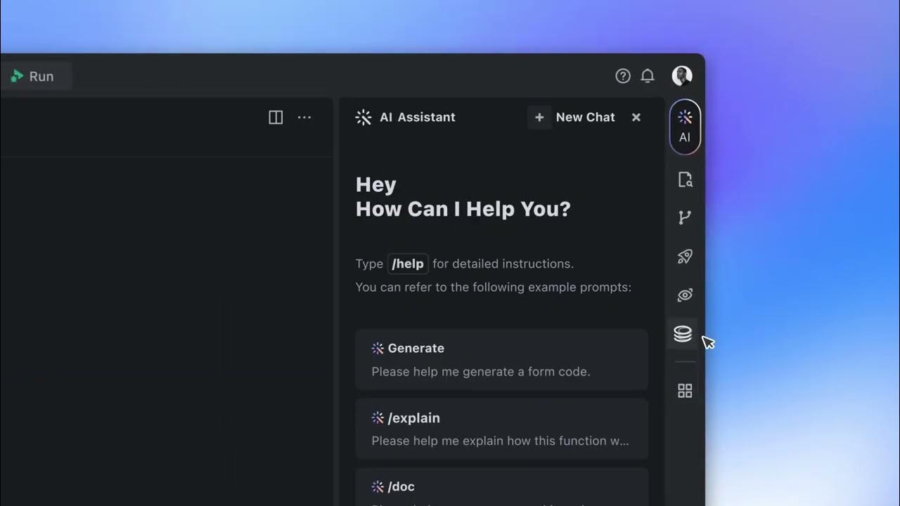900x506 pixels.
Task: Click the help question mark icon
Action: [623, 76]
